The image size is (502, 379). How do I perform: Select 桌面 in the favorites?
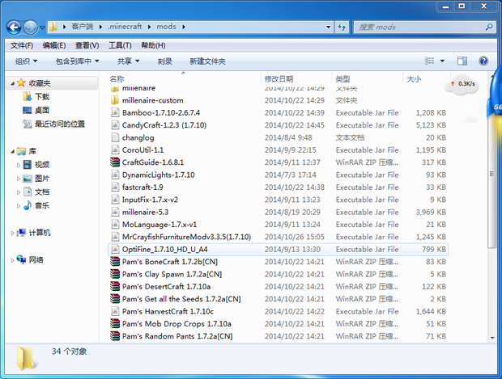[x=36, y=110]
